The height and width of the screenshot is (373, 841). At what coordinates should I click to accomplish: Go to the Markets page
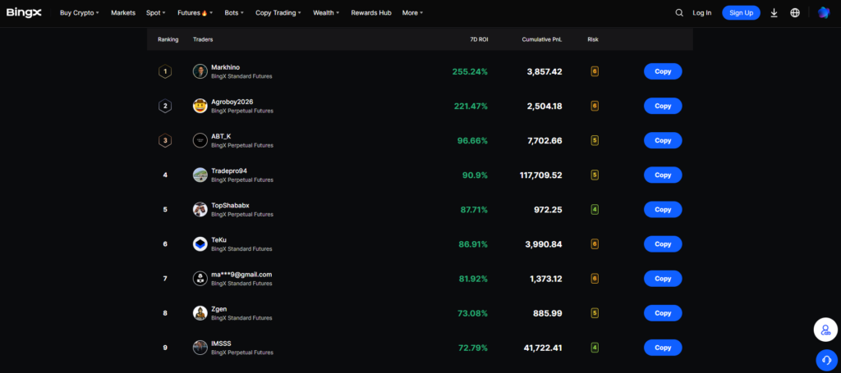[123, 13]
